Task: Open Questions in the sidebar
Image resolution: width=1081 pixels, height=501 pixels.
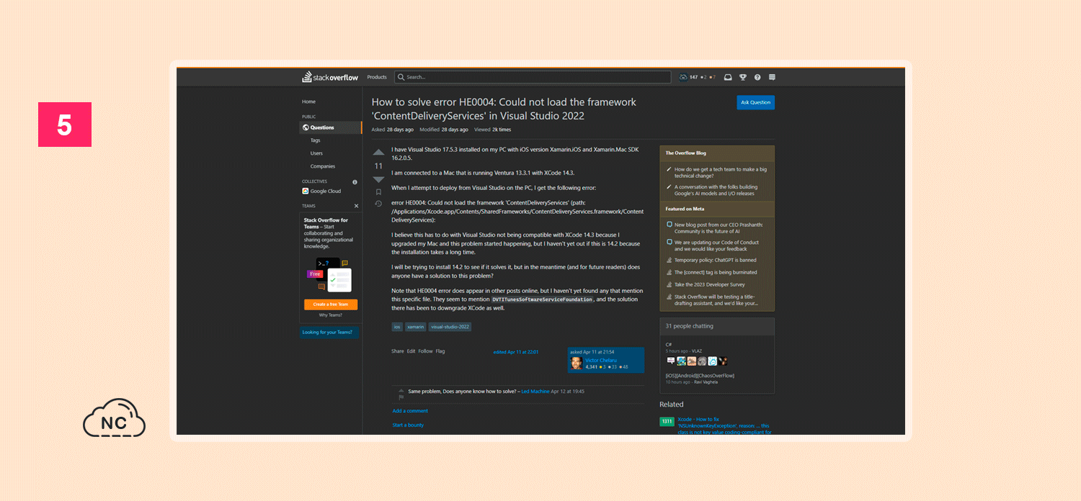Action: tap(331, 127)
